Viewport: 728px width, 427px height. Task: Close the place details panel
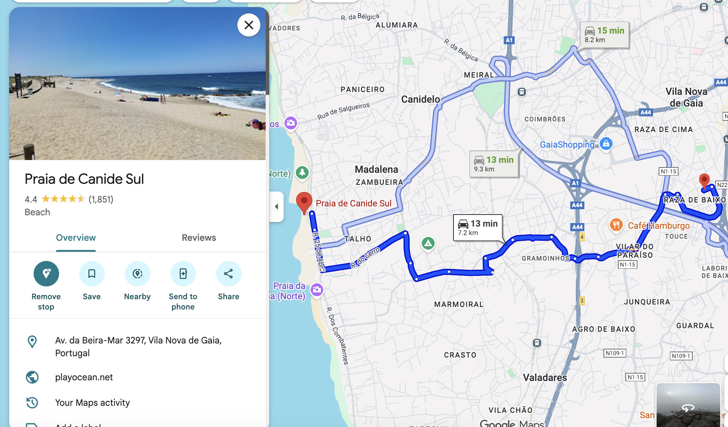249,25
